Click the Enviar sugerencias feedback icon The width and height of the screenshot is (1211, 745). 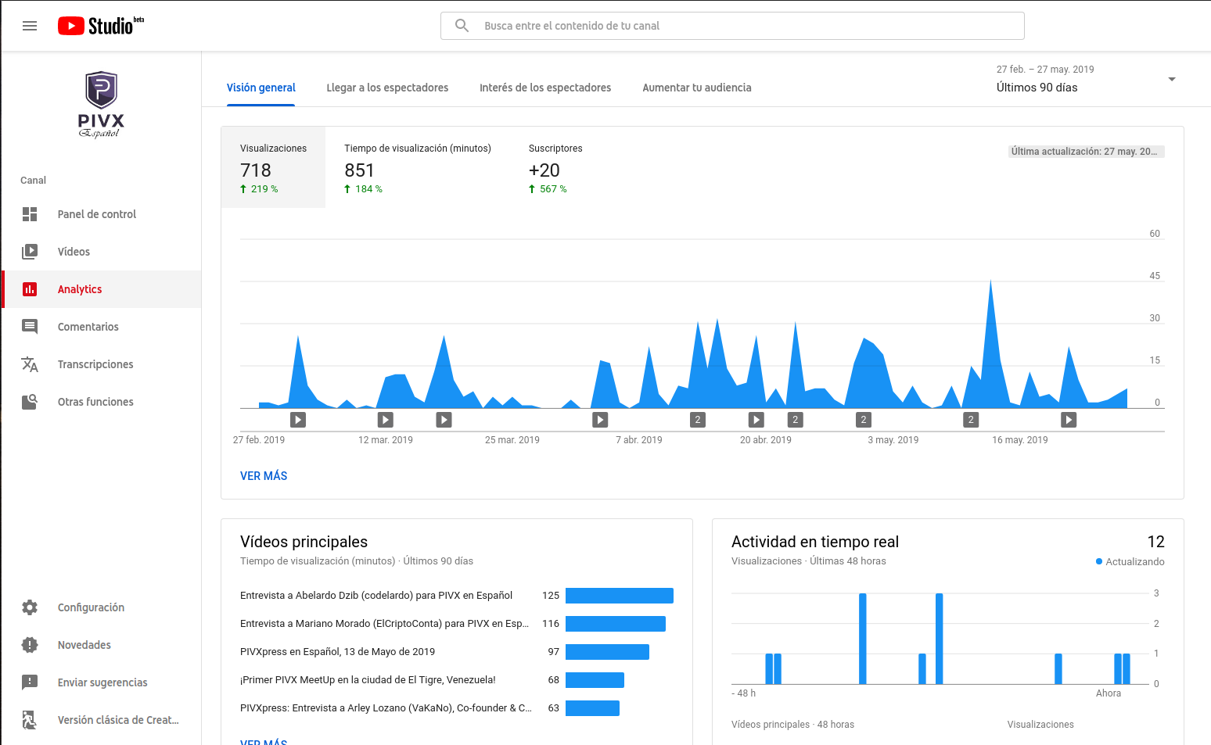[x=30, y=682]
